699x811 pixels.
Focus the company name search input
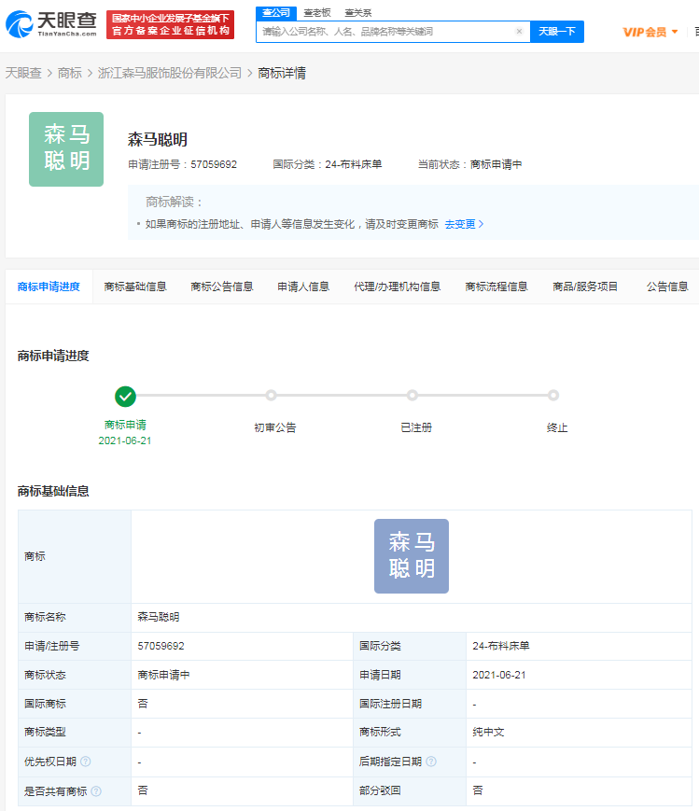pyautogui.click(x=386, y=32)
